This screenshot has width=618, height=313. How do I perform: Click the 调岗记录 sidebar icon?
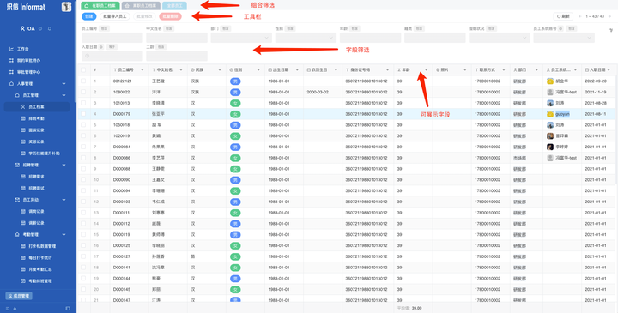pyautogui.click(x=23, y=212)
